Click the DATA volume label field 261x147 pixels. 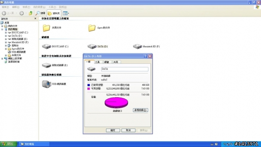pos(124,69)
